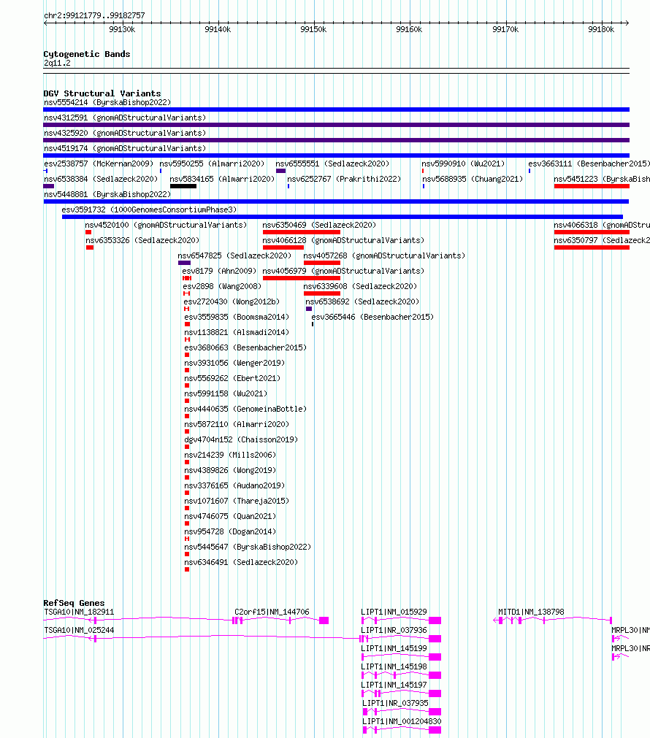Screen dimensions: 650x738
Task: Open nsv5448881 (ByrskaBishop2022) label
Action: point(107,194)
